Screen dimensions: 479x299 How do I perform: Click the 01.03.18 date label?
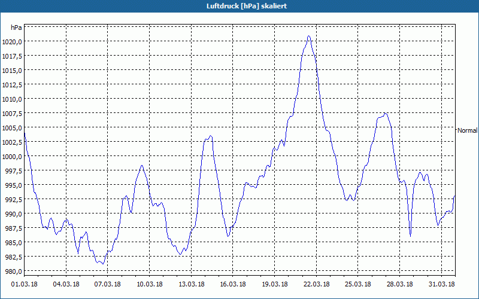click(x=25, y=284)
